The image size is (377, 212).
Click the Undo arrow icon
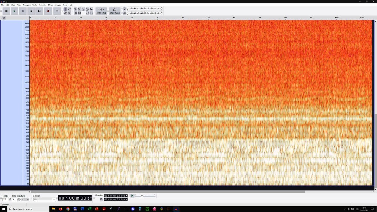tap(87, 13)
